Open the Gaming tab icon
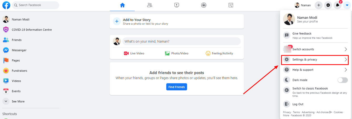Screen dimensions: 352x119 tap(231, 5)
